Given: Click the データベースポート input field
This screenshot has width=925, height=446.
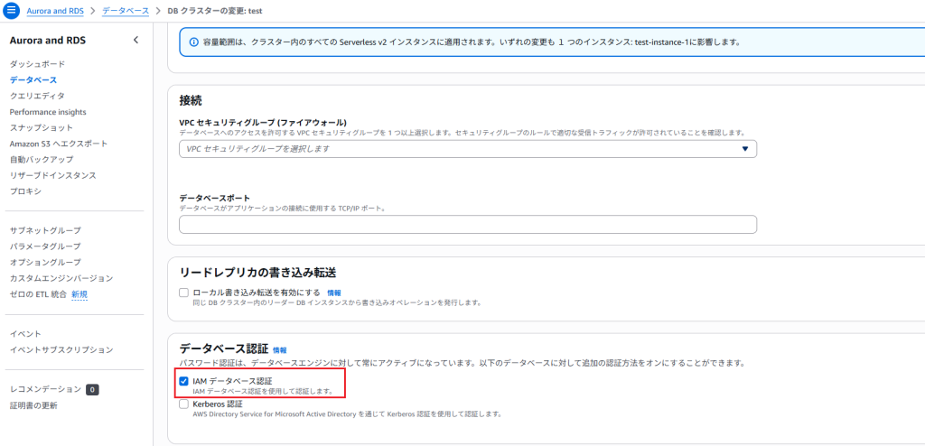Looking at the screenshot, I should 468,224.
